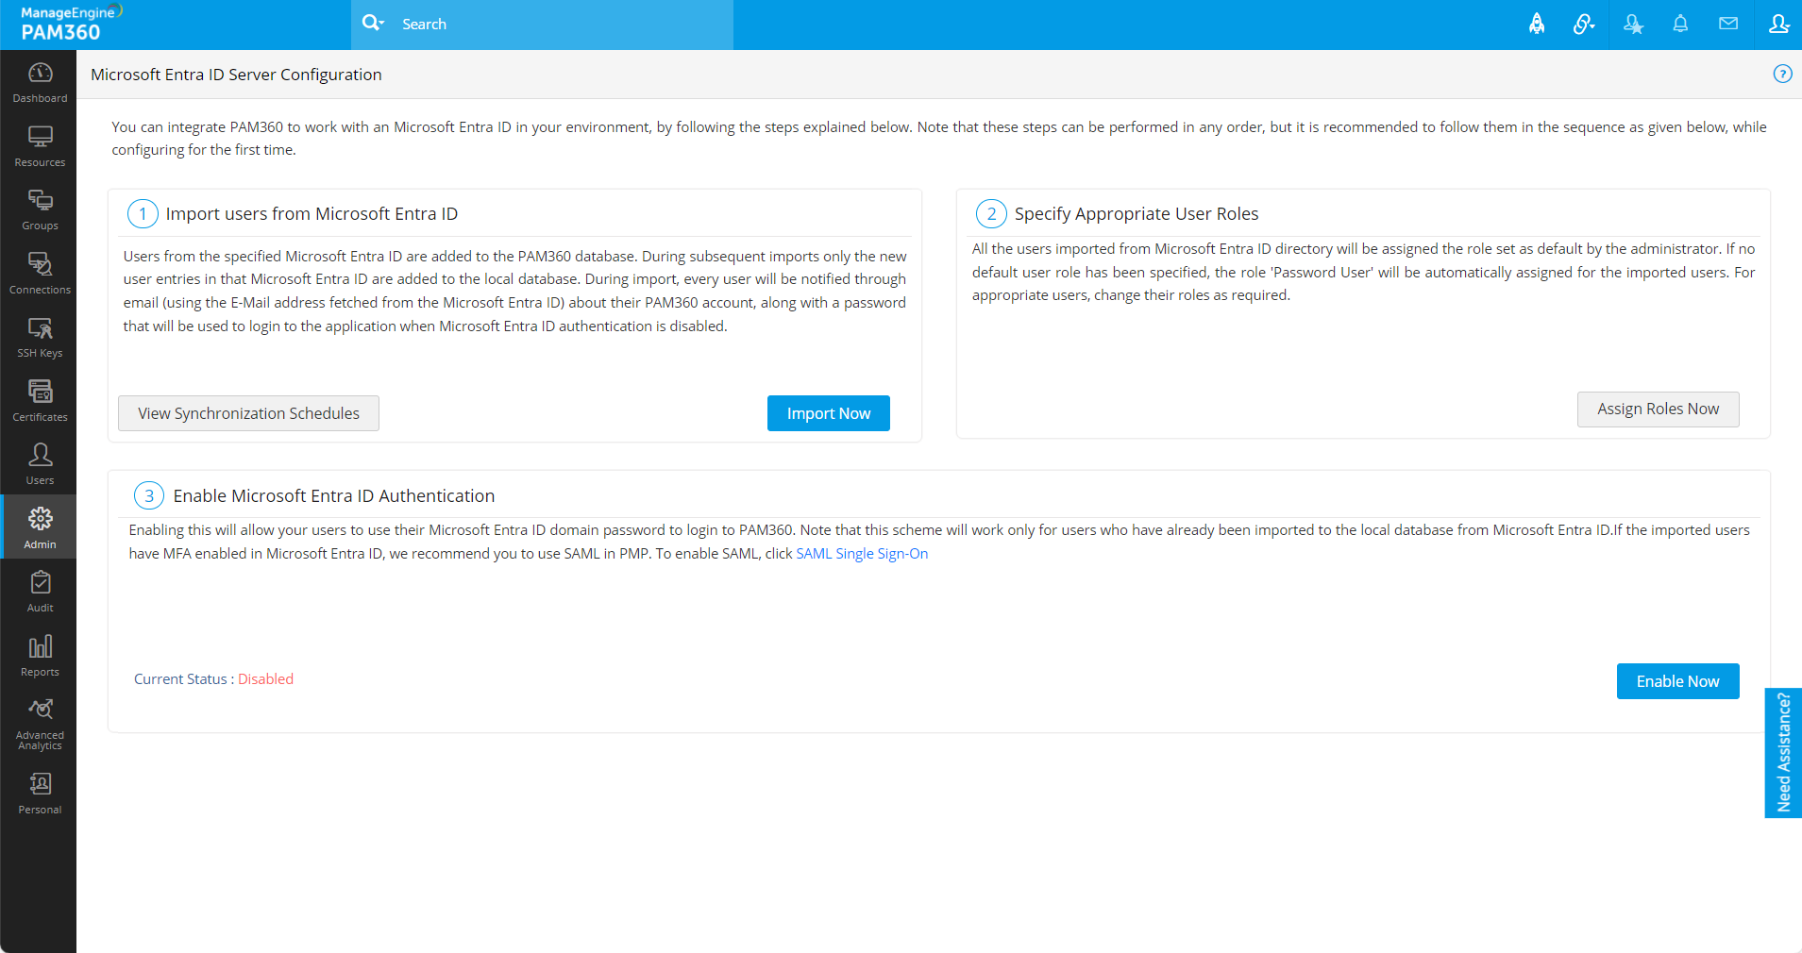This screenshot has width=1802, height=953.
Task: Open the help question mark icon
Action: (x=1782, y=74)
